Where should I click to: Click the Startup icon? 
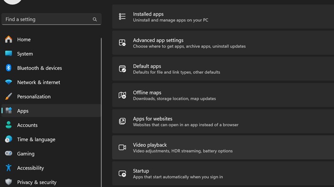122,174
